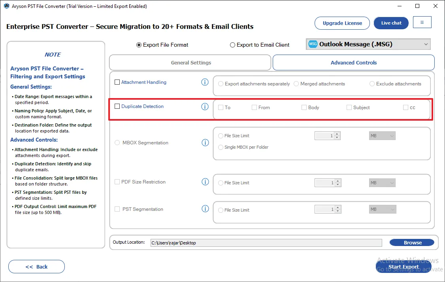Open the PST size unit MB dropdown
The height and width of the screenshot is (282, 445).
(383, 209)
